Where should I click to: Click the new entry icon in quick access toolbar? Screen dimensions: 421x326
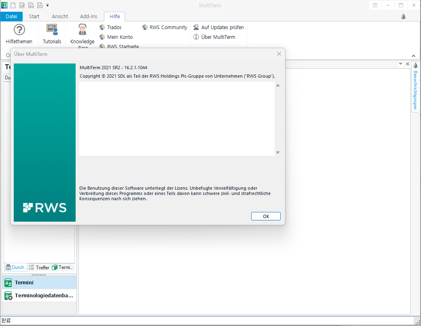(x=13, y=5)
